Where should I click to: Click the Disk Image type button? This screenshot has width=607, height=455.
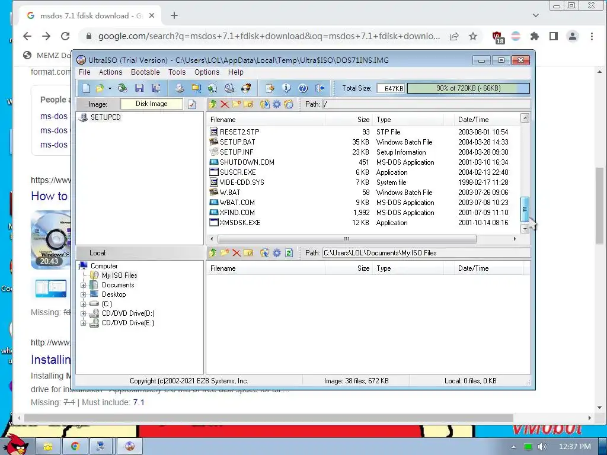coord(151,104)
